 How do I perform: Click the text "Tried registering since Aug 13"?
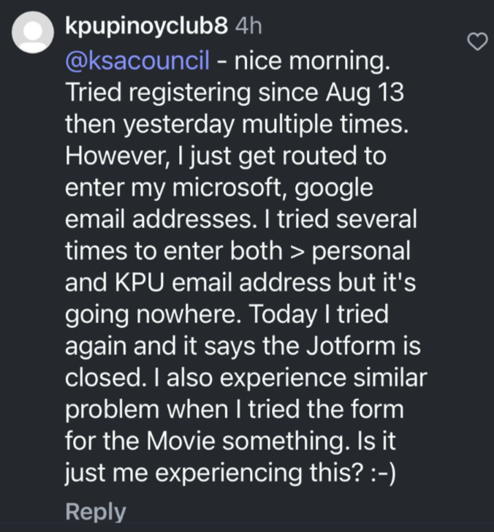click(x=235, y=92)
